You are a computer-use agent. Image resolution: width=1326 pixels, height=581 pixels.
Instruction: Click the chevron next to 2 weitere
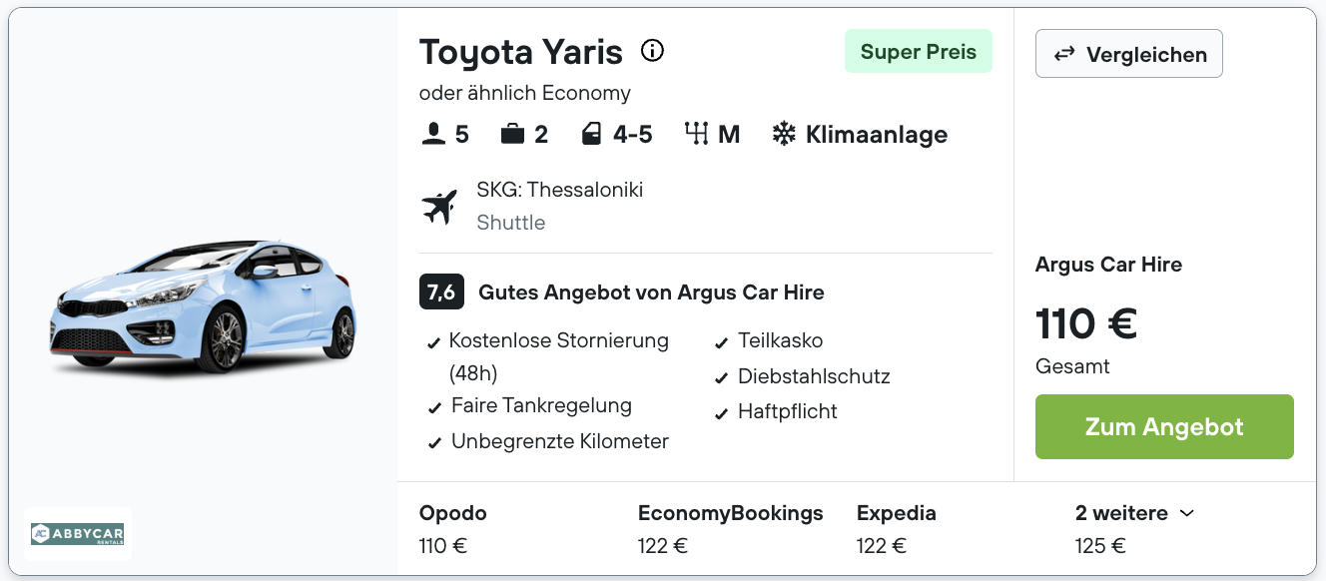tap(1186, 513)
